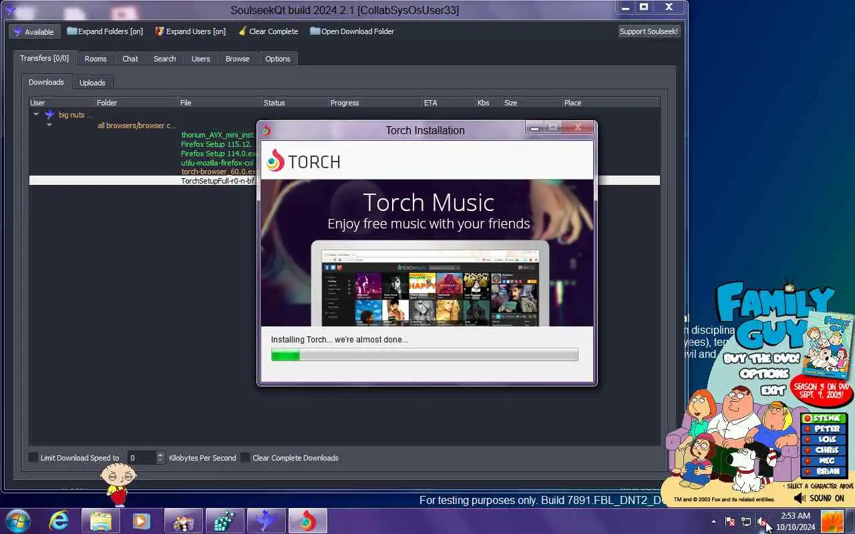Open the download folder

click(352, 31)
